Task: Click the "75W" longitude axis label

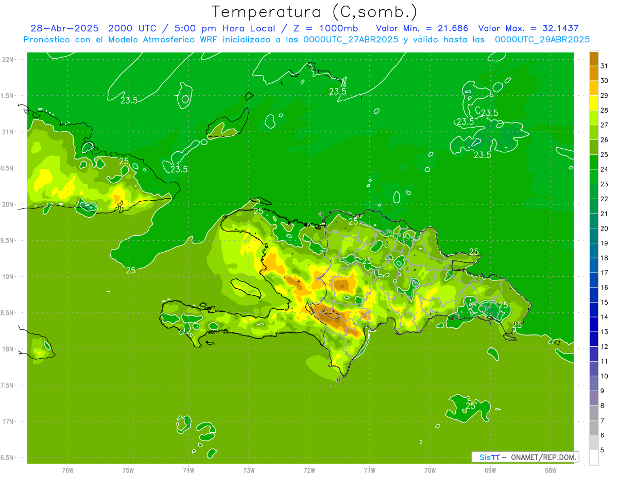Action: (128, 470)
